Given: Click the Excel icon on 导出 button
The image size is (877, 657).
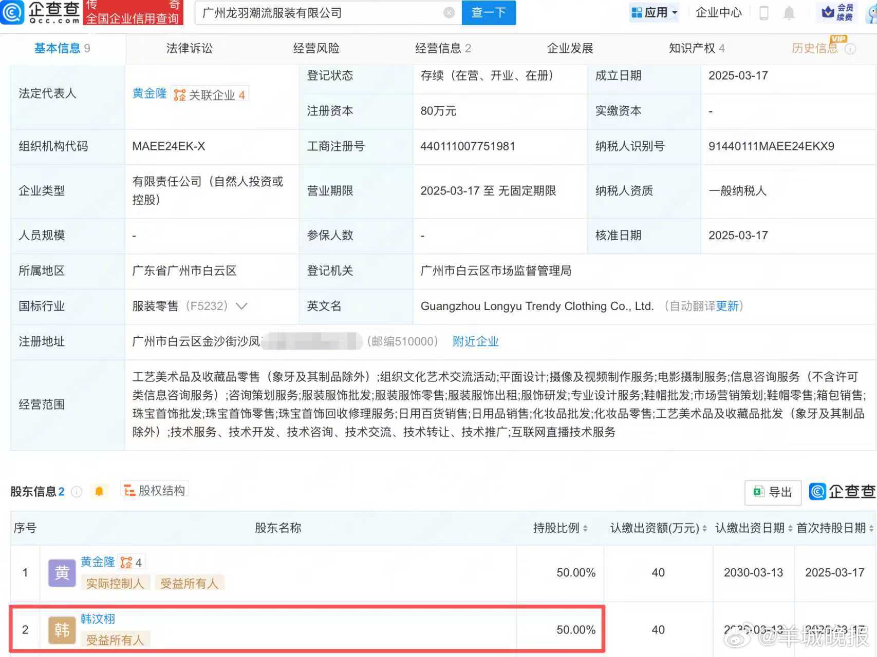Looking at the screenshot, I should (757, 492).
